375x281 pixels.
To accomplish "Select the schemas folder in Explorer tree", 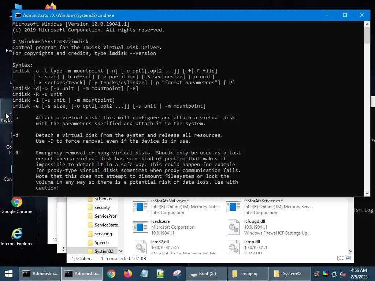I will click(x=103, y=199).
